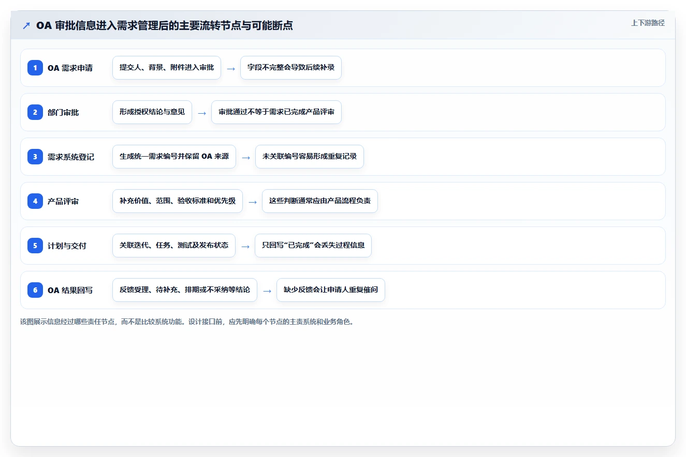Viewport: 686px width, 457px height.
Task: Click the arrow in the 部门审批 row
Action: pyautogui.click(x=202, y=113)
